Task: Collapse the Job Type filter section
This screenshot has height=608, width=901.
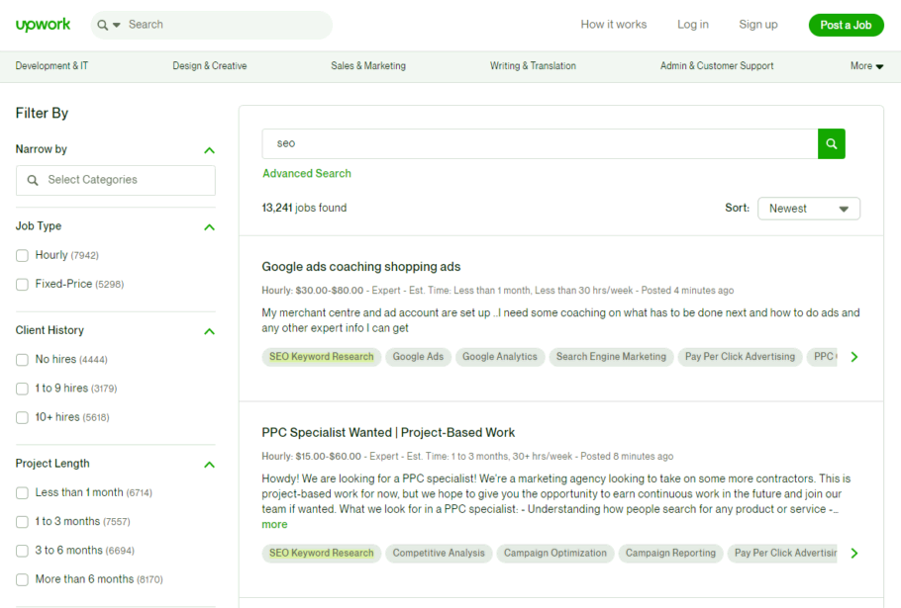Action: click(209, 227)
